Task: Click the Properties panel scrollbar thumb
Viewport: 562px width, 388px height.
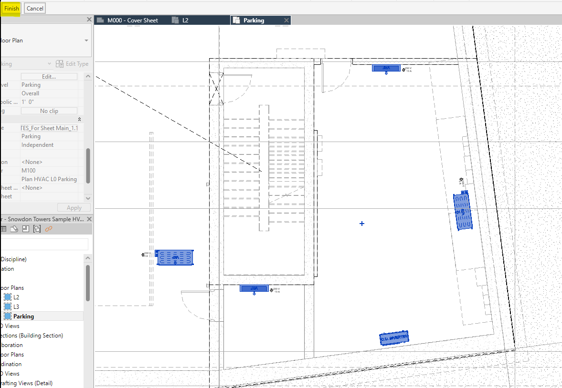Action: [x=88, y=166]
